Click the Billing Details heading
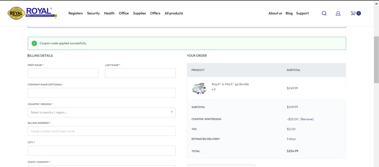Screen dimensions: 379x167 [x=40, y=56]
